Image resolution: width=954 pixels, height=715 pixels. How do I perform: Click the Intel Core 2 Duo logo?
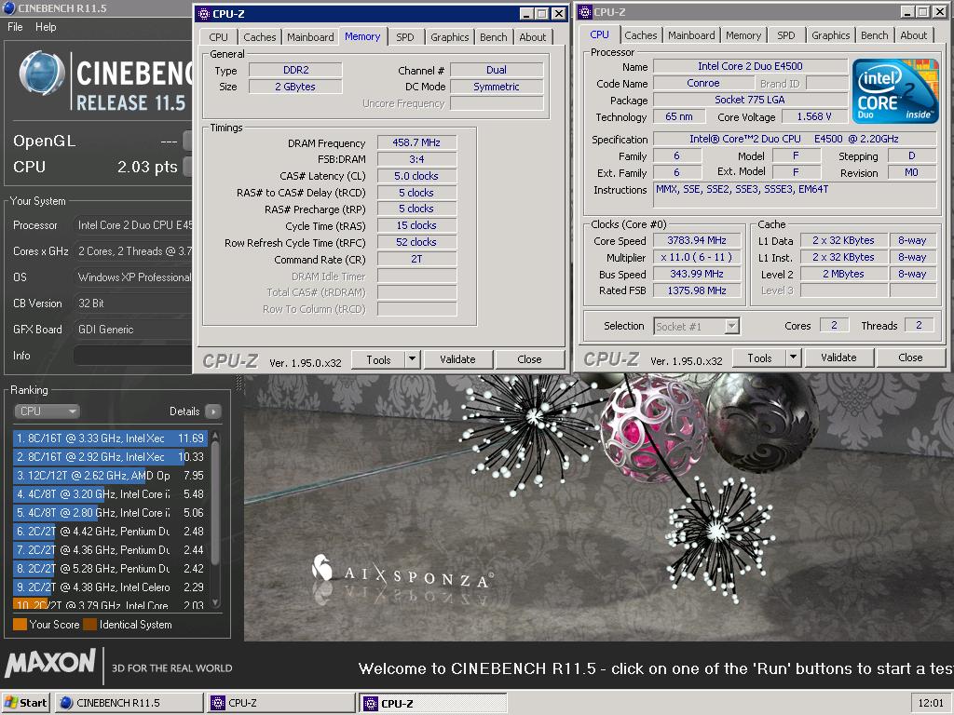(895, 91)
